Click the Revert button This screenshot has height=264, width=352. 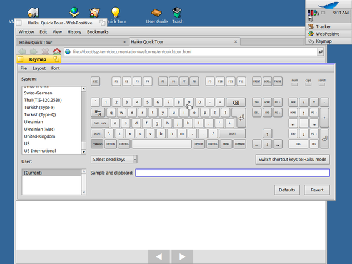(317, 190)
